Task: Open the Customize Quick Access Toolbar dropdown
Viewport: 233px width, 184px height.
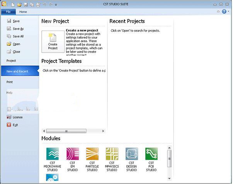Action: [56, 5]
